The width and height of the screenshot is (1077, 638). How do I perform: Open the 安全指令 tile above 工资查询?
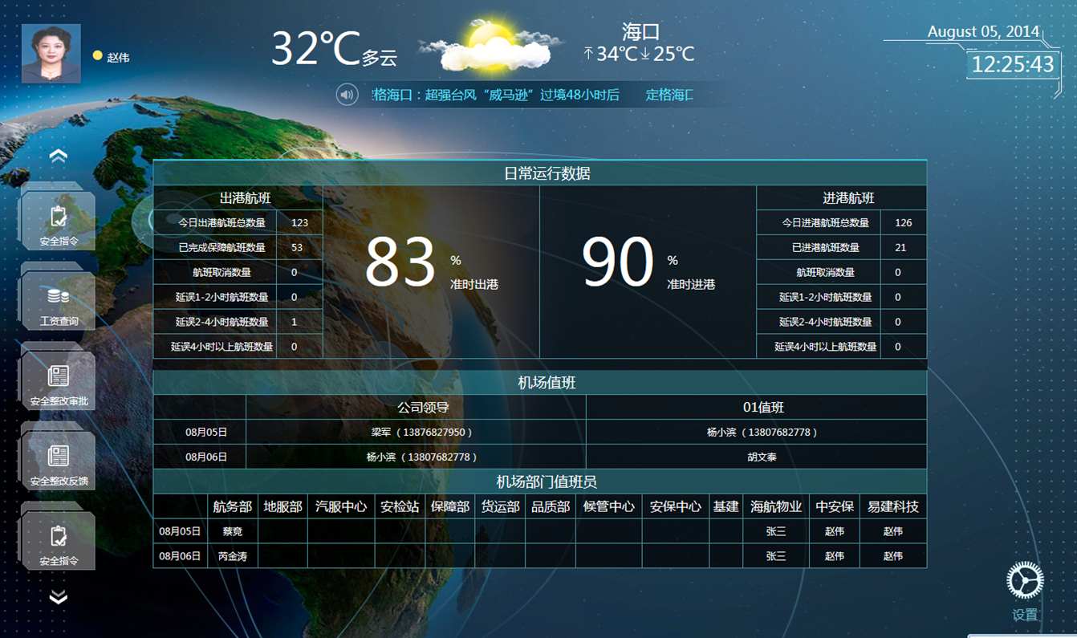59,220
